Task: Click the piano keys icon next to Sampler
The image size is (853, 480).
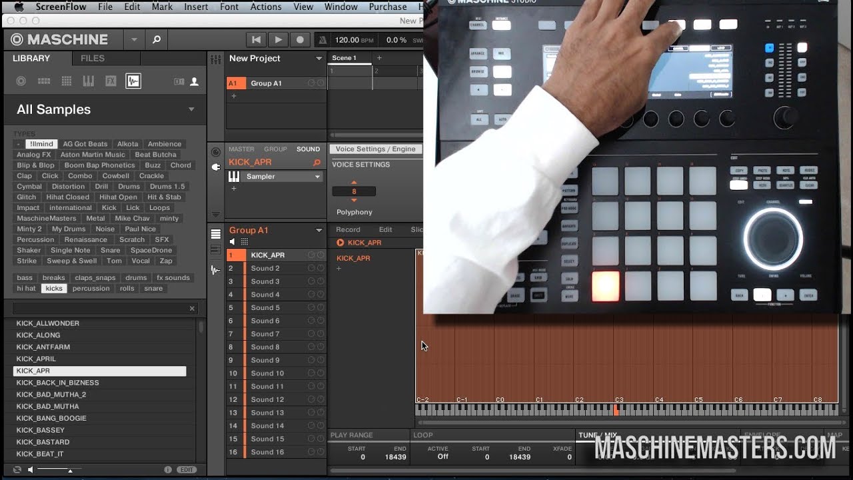Action: point(234,176)
